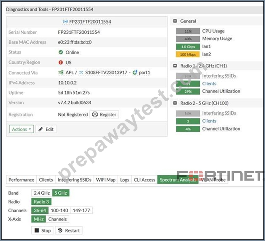Collapse the General section
The height and width of the screenshot is (241, 265).
tap(175, 21)
